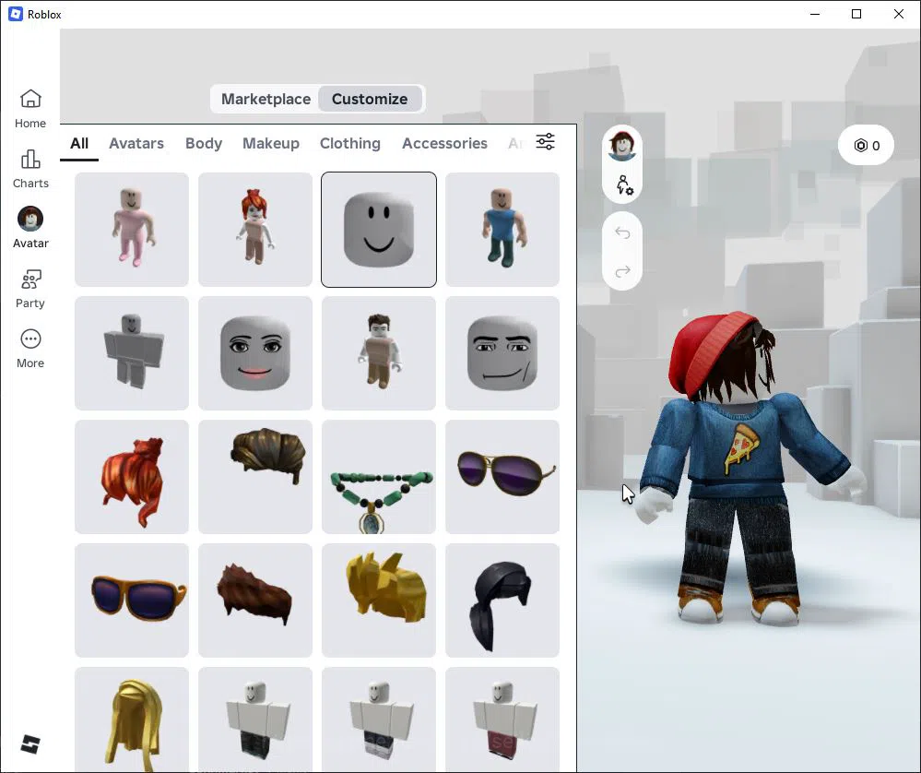Click the avatar headshot preview button
The image size is (921, 773).
point(622,145)
